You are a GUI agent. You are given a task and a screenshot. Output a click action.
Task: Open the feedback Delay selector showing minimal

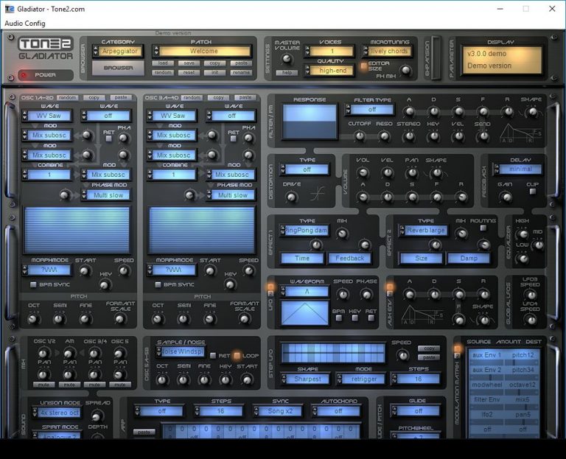(518, 169)
